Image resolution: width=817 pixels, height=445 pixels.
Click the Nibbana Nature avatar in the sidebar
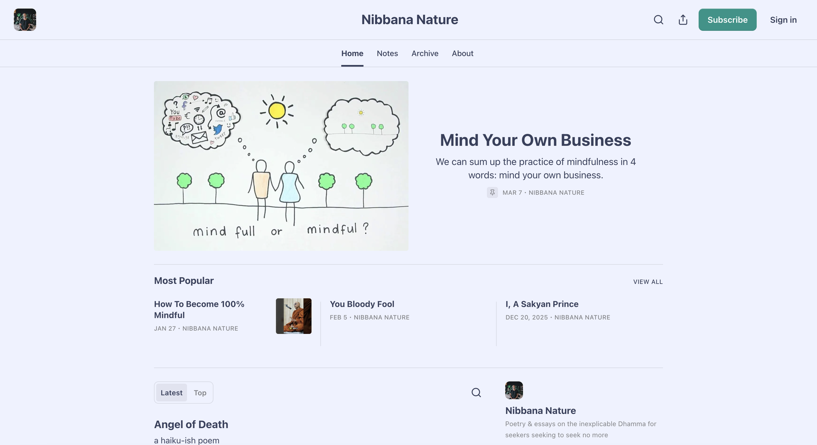pos(514,390)
